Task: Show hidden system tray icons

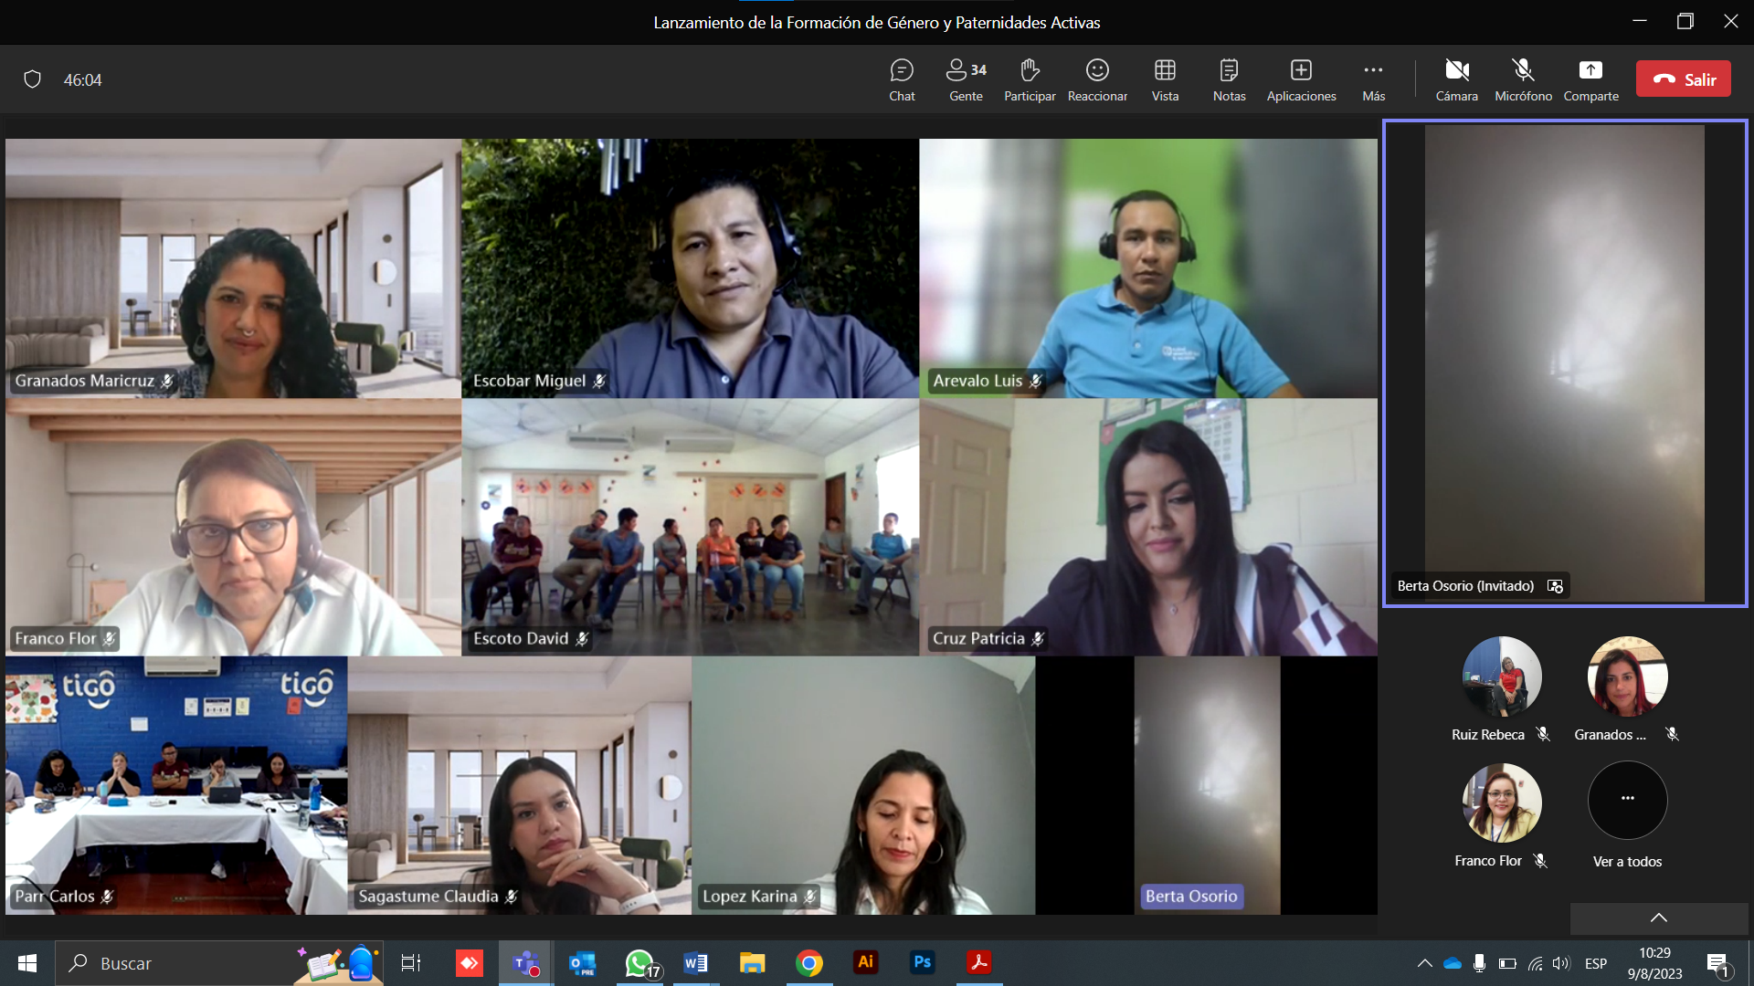Action: [1424, 963]
